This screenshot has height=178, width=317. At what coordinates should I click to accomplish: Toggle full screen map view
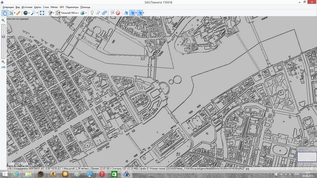click(42, 13)
